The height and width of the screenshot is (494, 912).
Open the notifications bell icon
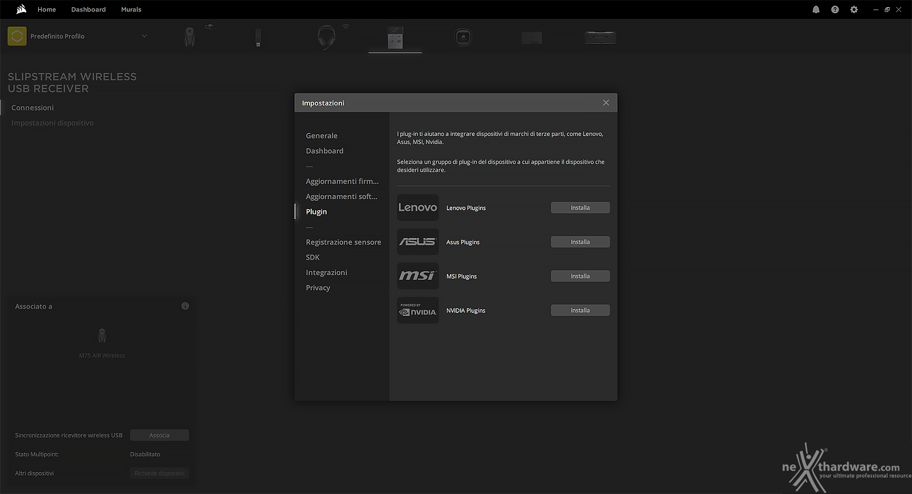click(x=816, y=10)
